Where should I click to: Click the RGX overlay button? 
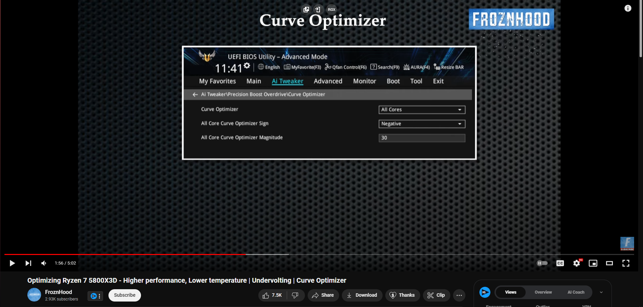331,10
